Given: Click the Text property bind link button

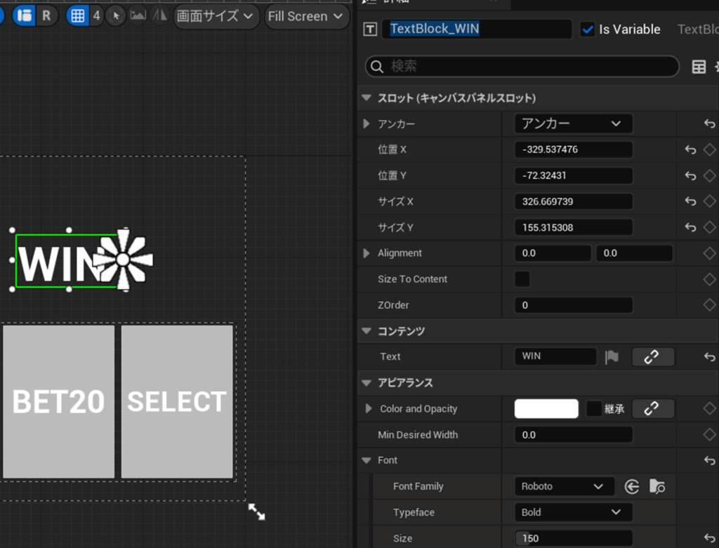Looking at the screenshot, I should point(652,356).
